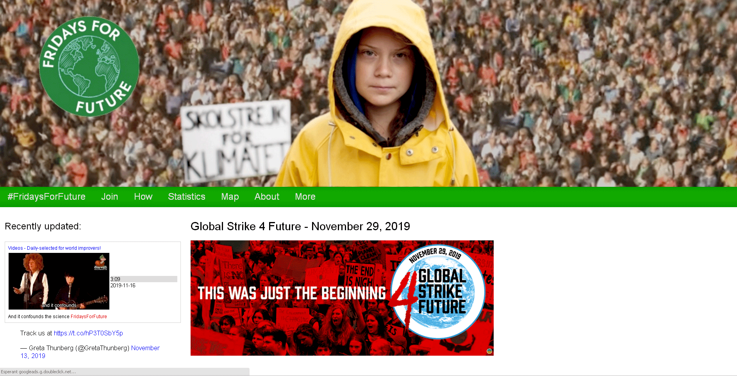Open the November 13, 2019 tweet link
The height and width of the screenshot is (376, 737).
coord(90,352)
